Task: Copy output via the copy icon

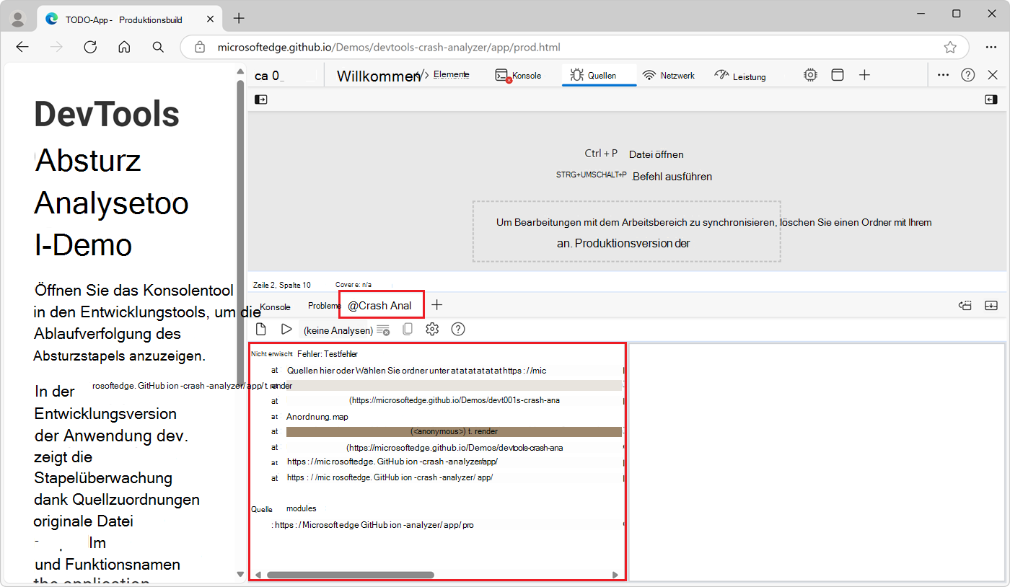Action: pos(408,329)
